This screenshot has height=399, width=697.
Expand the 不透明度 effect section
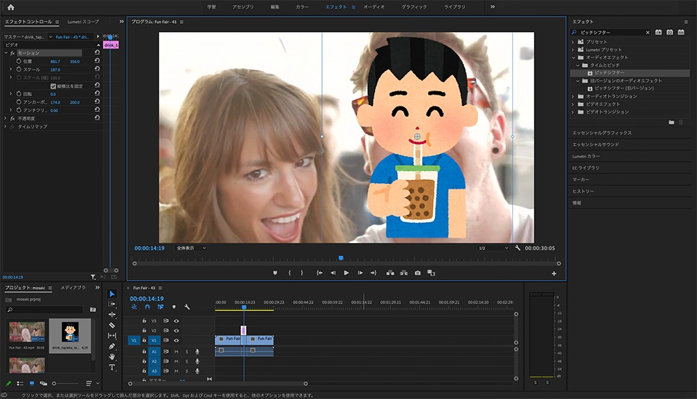[x=6, y=118]
